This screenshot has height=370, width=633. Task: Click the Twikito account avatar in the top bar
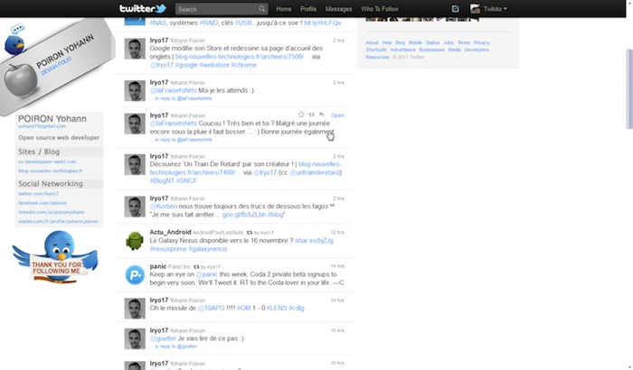point(475,9)
